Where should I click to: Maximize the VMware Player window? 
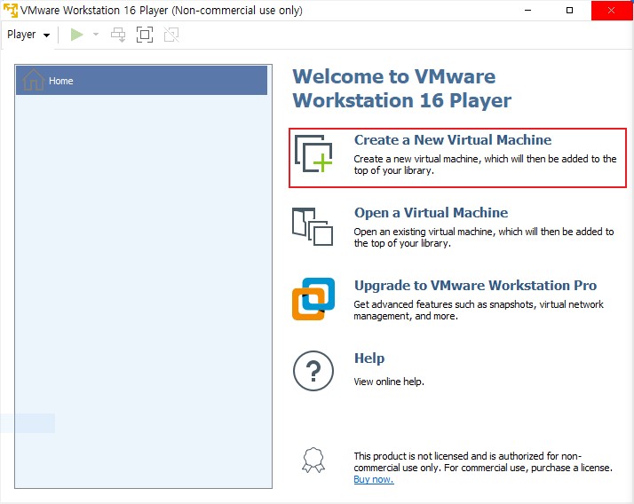570,10
